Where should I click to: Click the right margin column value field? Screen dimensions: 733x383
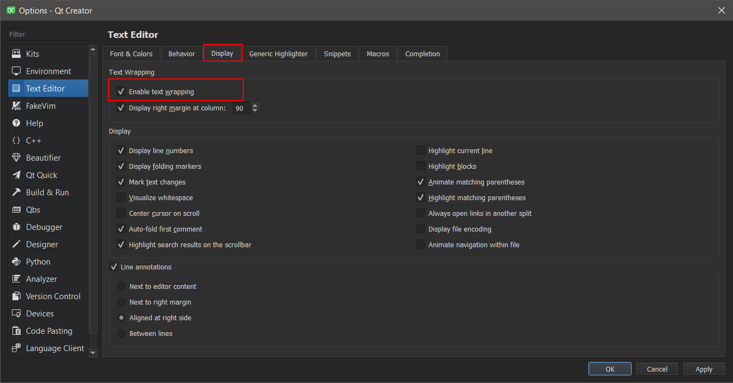(242, 108)
